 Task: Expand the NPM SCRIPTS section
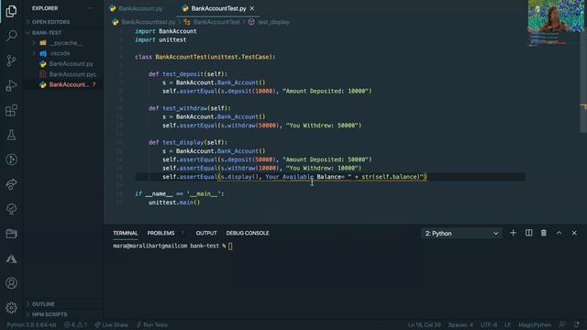50,314
